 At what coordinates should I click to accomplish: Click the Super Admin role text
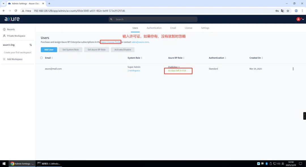coord(134,67)
